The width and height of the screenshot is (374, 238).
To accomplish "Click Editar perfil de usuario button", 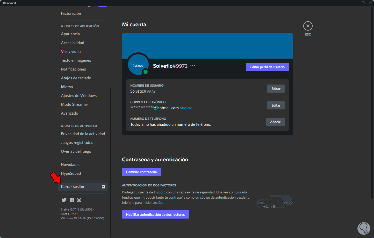I will 267,67.
